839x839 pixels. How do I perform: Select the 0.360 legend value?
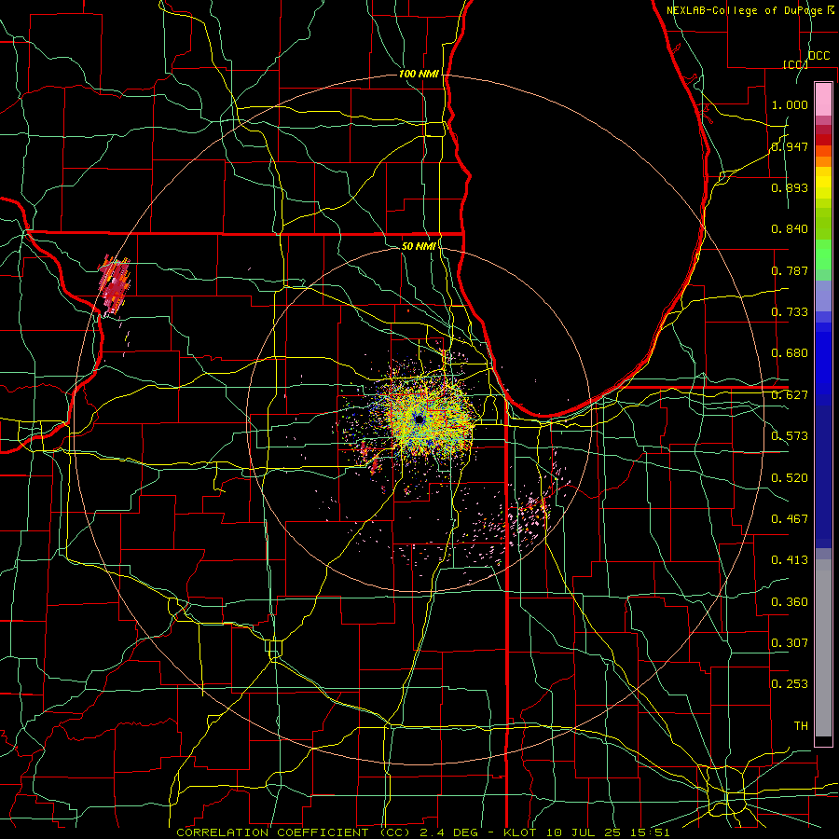coord(790,602)
